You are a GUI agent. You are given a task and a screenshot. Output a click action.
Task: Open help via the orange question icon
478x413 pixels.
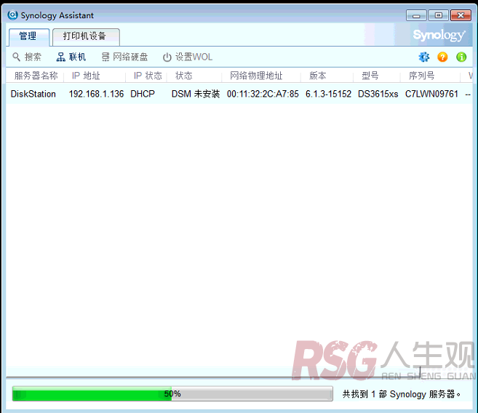pyautogui.click(x=442, y=57)
